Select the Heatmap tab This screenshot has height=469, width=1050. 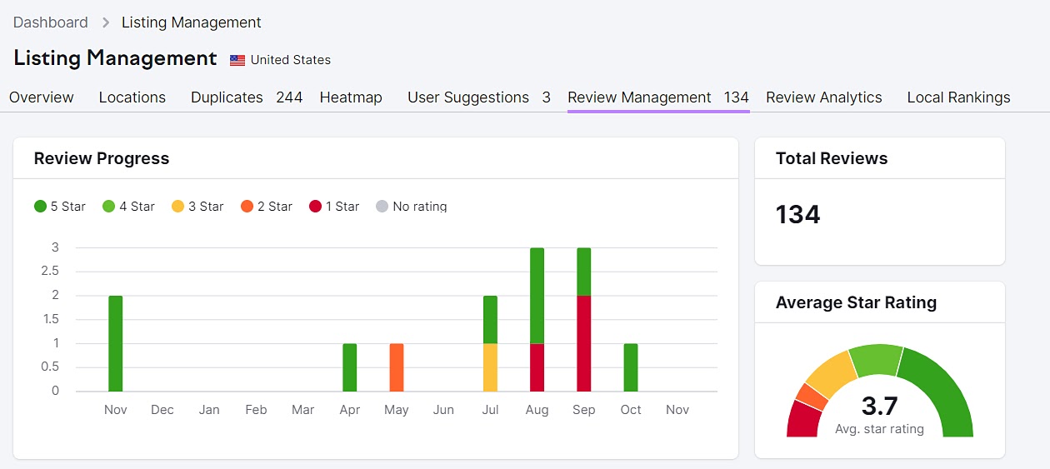tap(351, 97)
